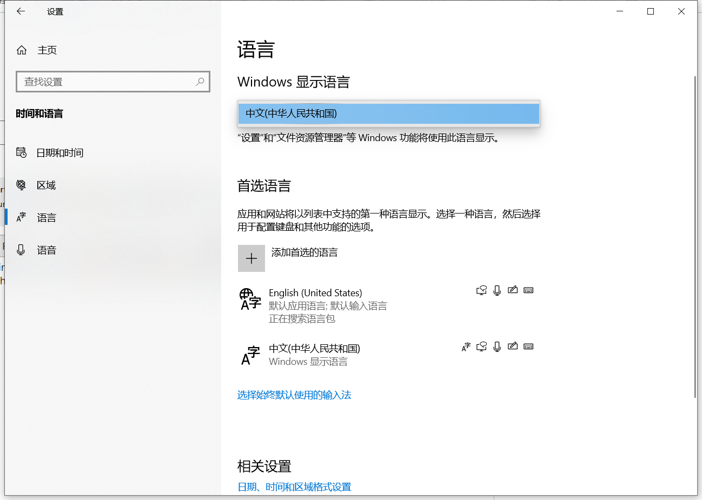Click the text-to-speech icon for 中文

pyautogui.click(x=481, y=346)
